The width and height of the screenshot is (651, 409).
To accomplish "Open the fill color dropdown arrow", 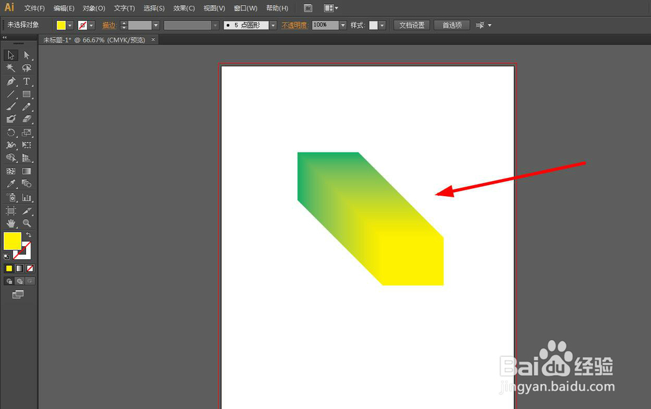I will point(70,25).
